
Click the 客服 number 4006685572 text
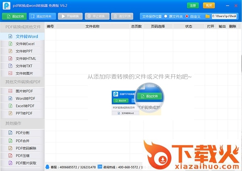coord(68,167)
